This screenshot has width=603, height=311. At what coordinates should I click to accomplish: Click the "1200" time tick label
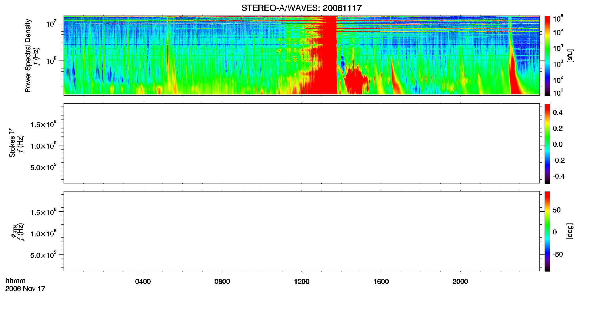coord(301,281)
